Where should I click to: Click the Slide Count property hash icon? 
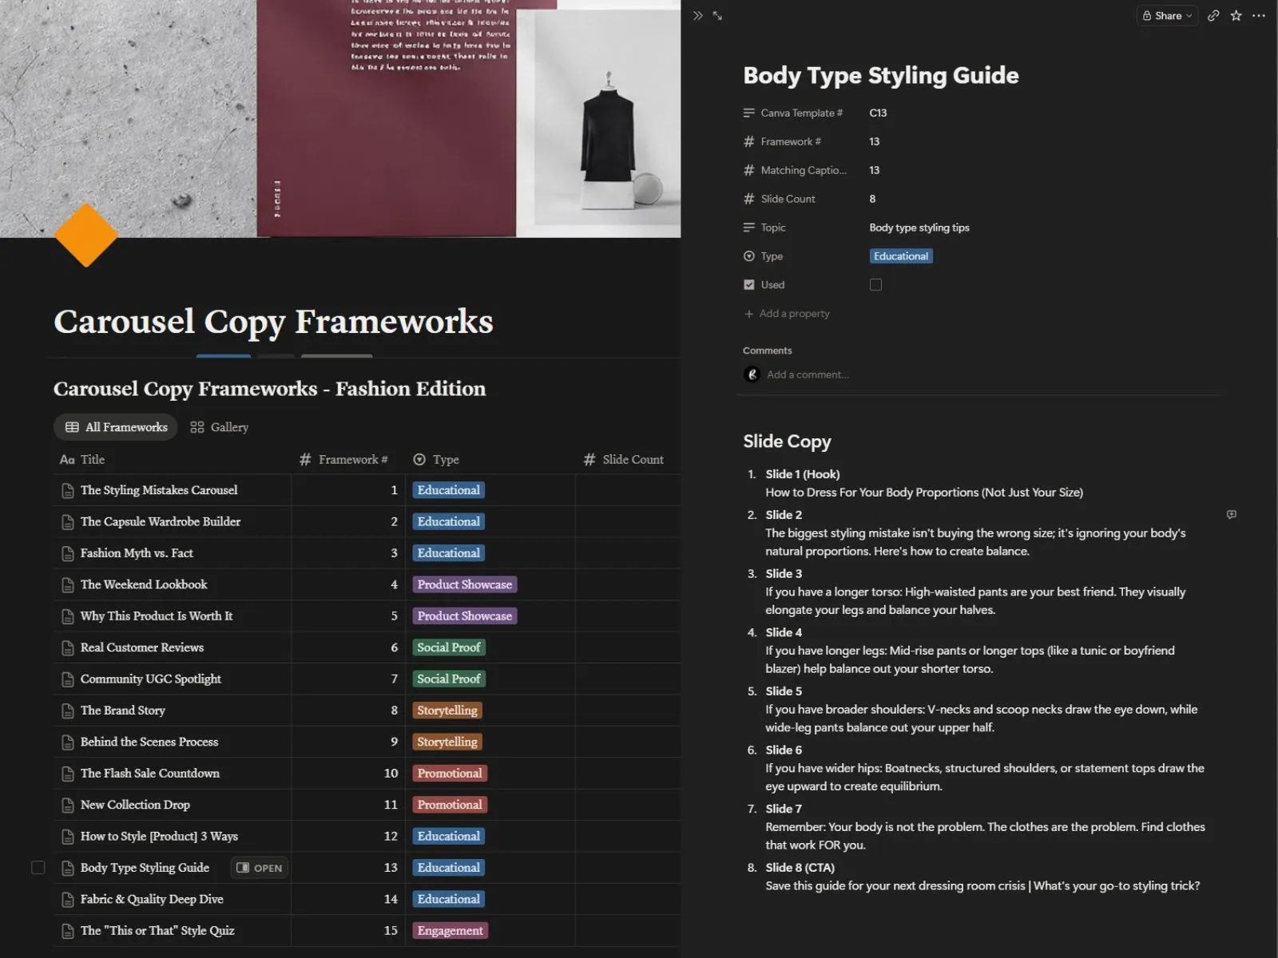(748, 199)
